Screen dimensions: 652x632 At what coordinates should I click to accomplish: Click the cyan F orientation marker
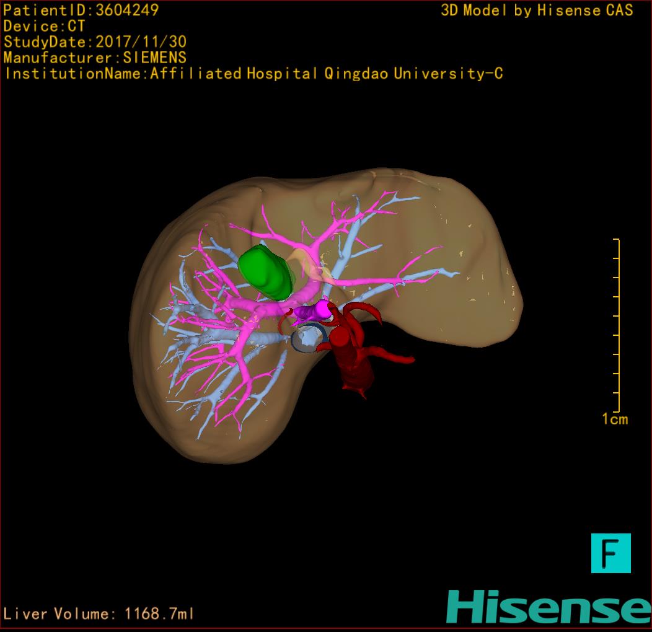click(610, 553)
